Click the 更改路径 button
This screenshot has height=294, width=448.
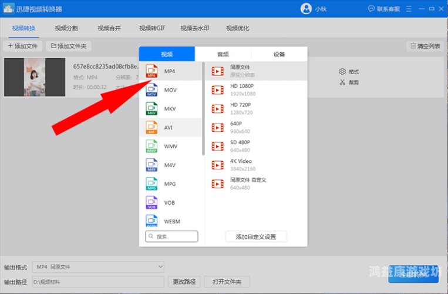pyautogui.click(x=184, y=282)
